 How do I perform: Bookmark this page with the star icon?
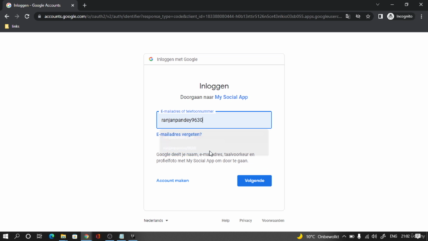(x=368, y=16)
